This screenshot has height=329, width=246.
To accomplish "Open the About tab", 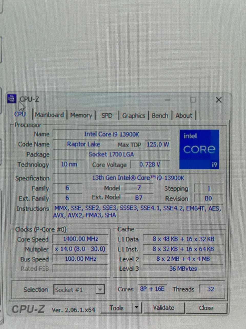I will [184, 116].
